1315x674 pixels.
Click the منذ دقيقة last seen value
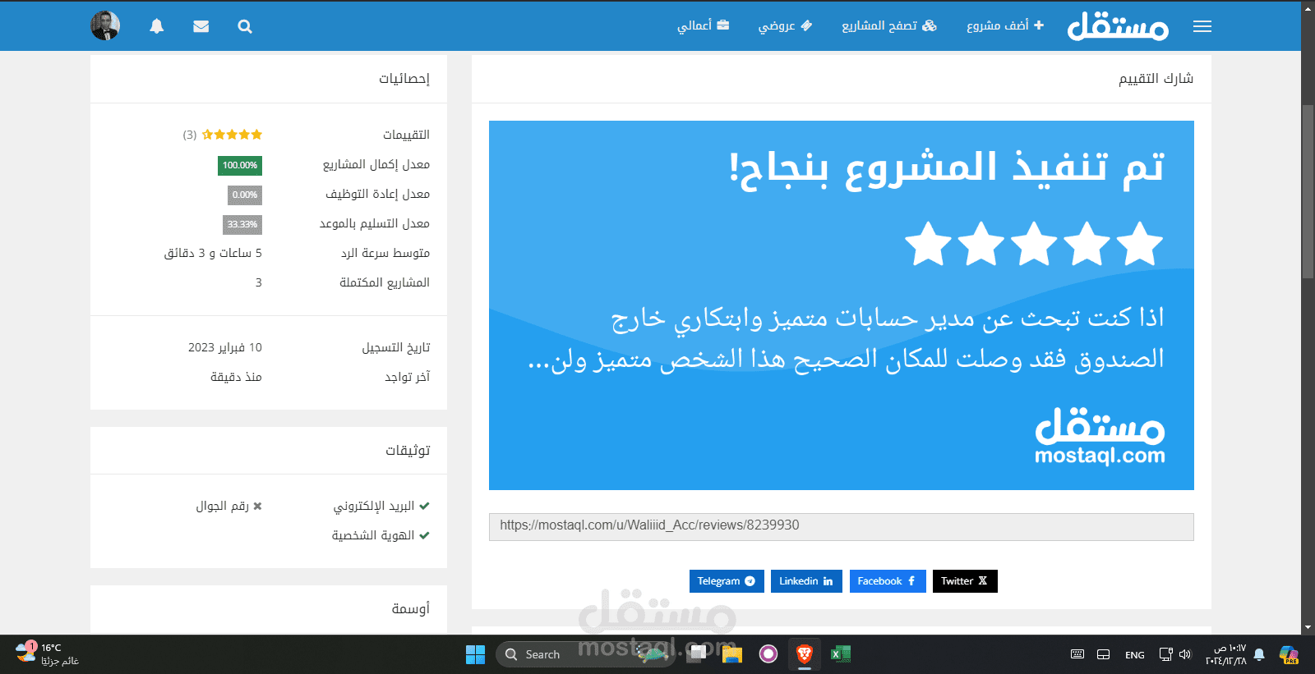[236, 377]
